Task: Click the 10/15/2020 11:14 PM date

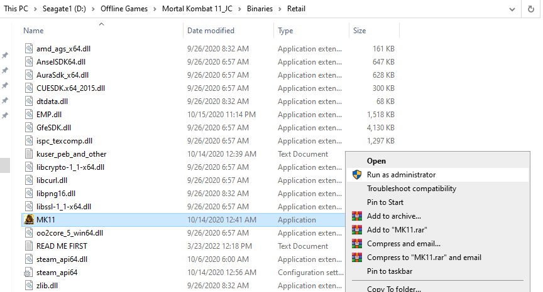Action: pos(221,115)
